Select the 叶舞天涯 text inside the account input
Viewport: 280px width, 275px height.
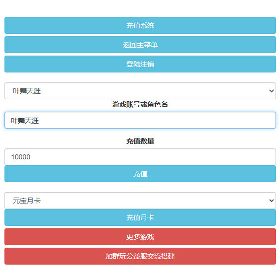25,121
